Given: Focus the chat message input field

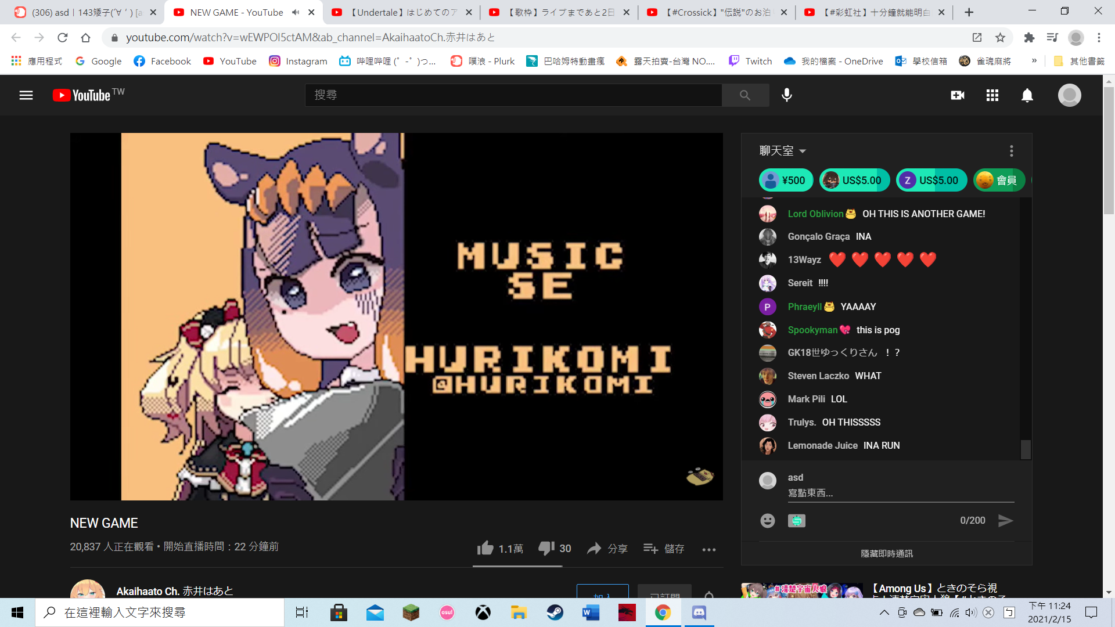Looking at the screenshot, I should [901, 493].
